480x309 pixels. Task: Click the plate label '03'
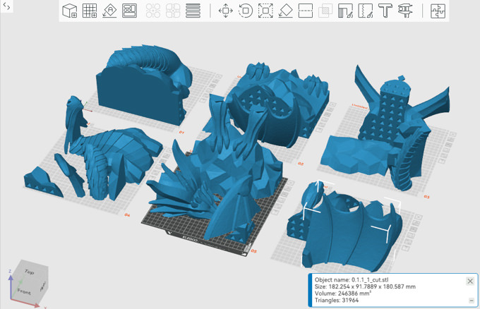tap(426, 196)
